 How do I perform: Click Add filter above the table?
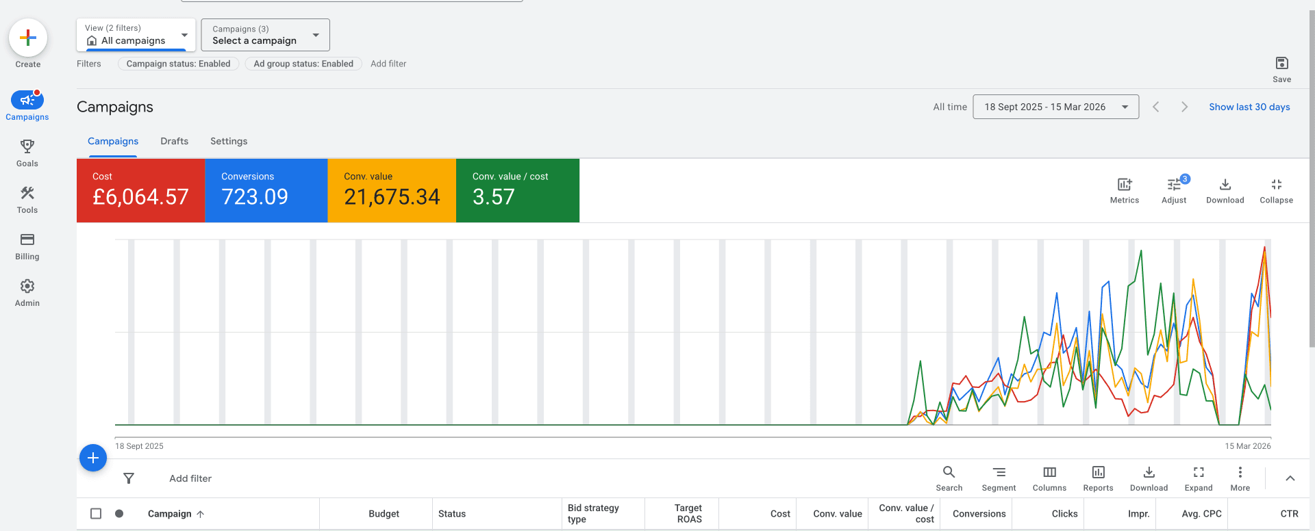coord(190,478)
